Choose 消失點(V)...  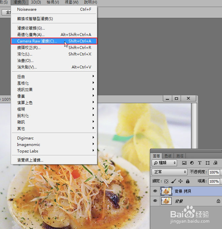pyautogui.click(x=54, y=67)
